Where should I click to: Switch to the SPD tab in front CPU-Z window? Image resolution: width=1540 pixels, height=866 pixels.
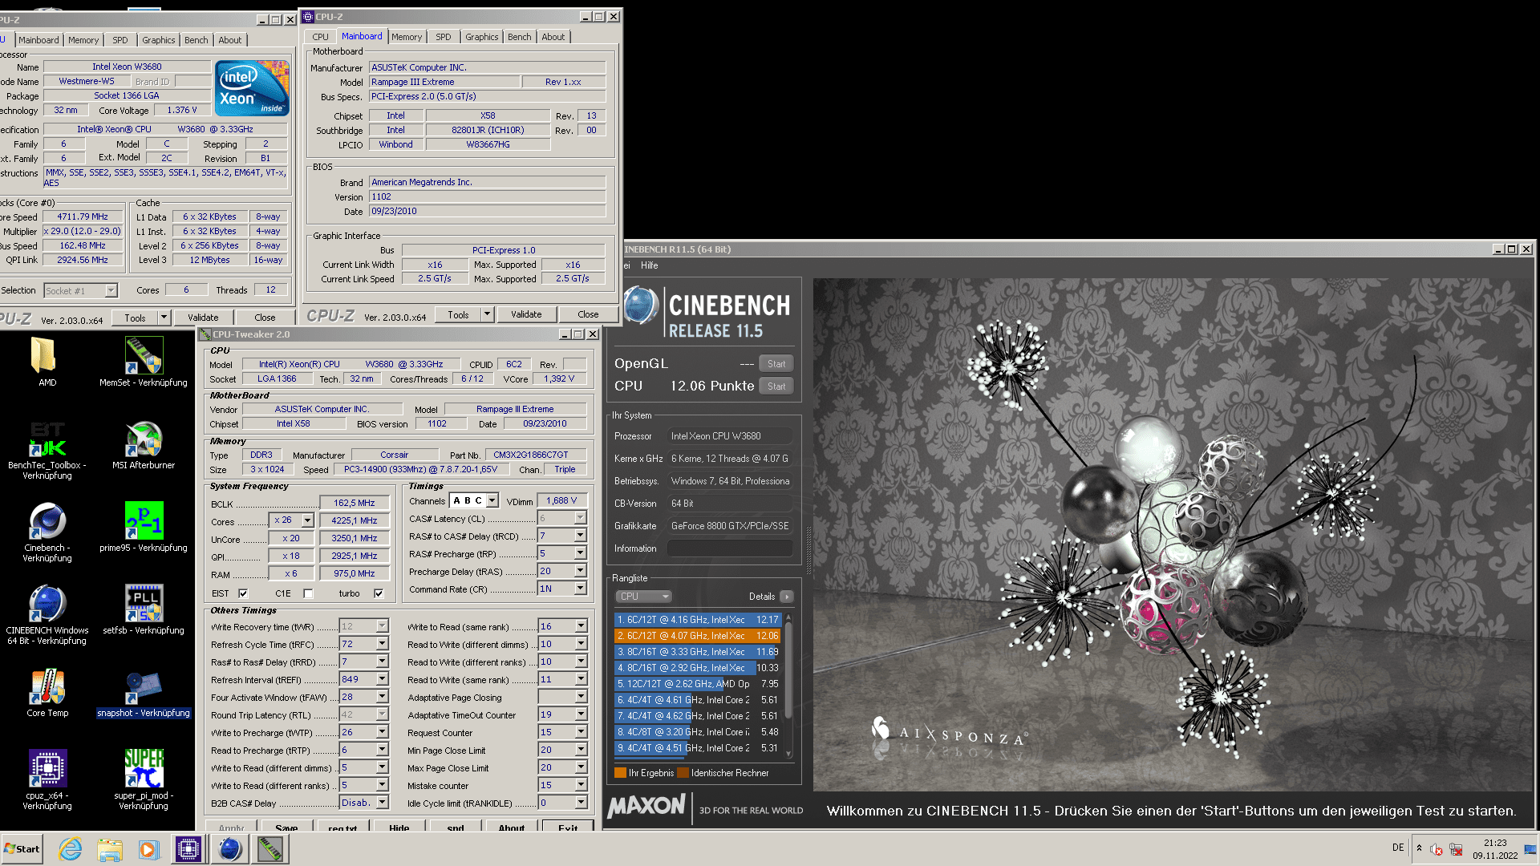pyautogui.click(x=444, y=37)
